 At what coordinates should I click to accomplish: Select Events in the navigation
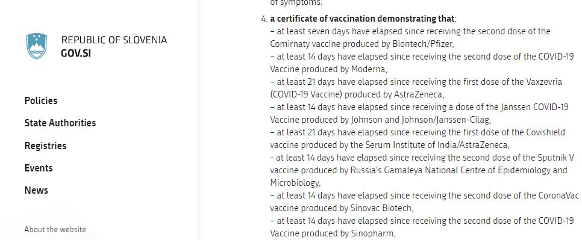click(39, 168)
